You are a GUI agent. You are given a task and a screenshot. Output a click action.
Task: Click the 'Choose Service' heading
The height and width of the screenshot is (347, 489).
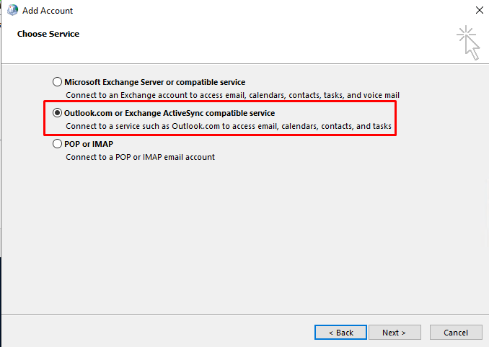[48, 34]
